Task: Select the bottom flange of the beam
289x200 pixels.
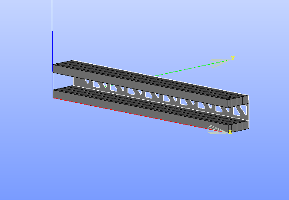Action: (150, 108)
